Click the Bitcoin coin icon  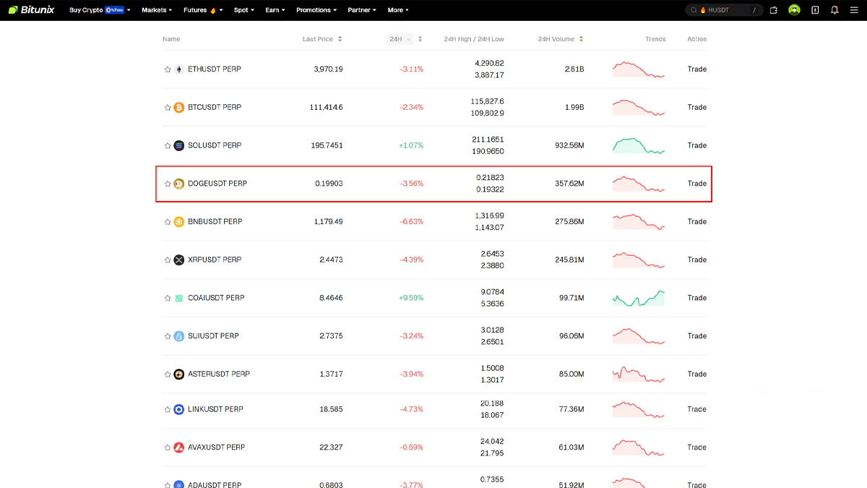179,108
